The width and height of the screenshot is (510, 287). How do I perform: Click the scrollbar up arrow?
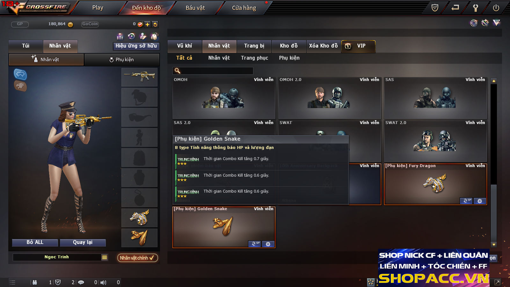coord(494,81)
